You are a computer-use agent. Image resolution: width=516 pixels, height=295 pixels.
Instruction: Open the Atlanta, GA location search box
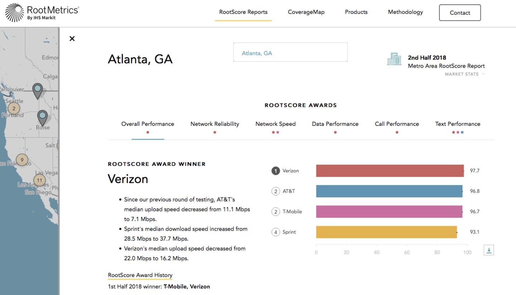click(290, 53)
